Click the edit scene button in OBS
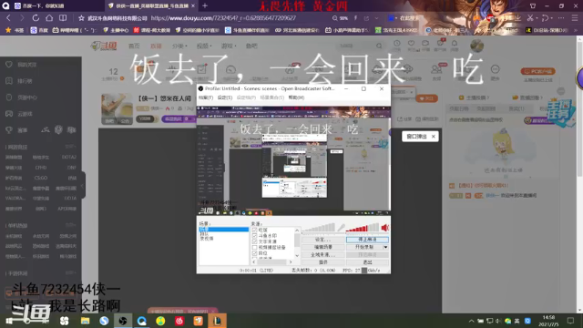The height and width of the screenshot is (328, 583). click(x=322, y=247)
